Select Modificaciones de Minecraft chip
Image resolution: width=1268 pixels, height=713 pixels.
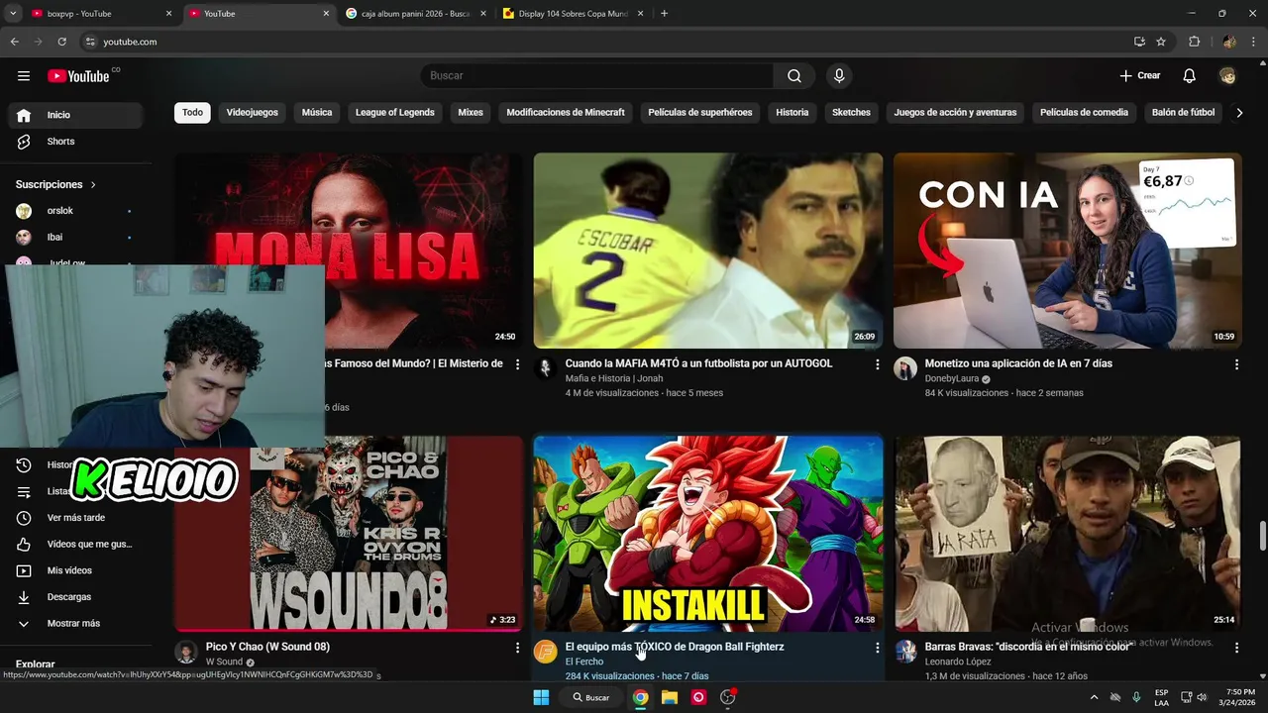coord(566,113)
